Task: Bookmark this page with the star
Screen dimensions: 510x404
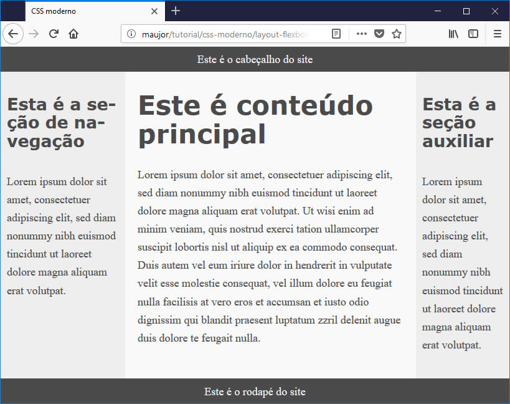Action: (396, 34)
